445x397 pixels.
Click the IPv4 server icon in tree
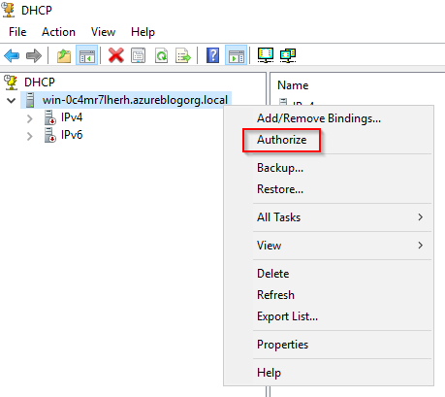tap(50, 117)
